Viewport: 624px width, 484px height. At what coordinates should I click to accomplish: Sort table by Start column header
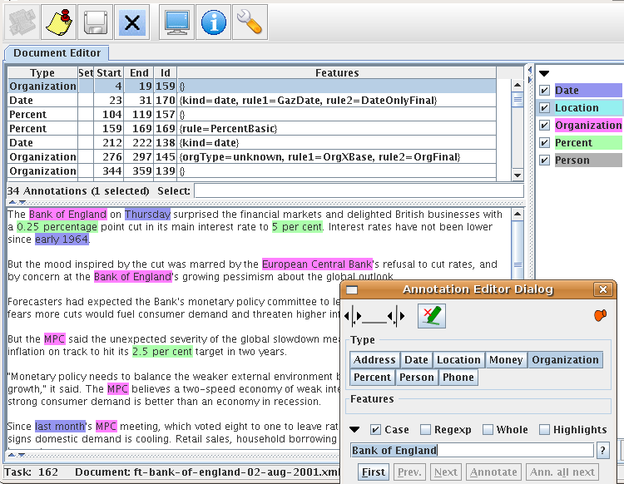[109, 73]
